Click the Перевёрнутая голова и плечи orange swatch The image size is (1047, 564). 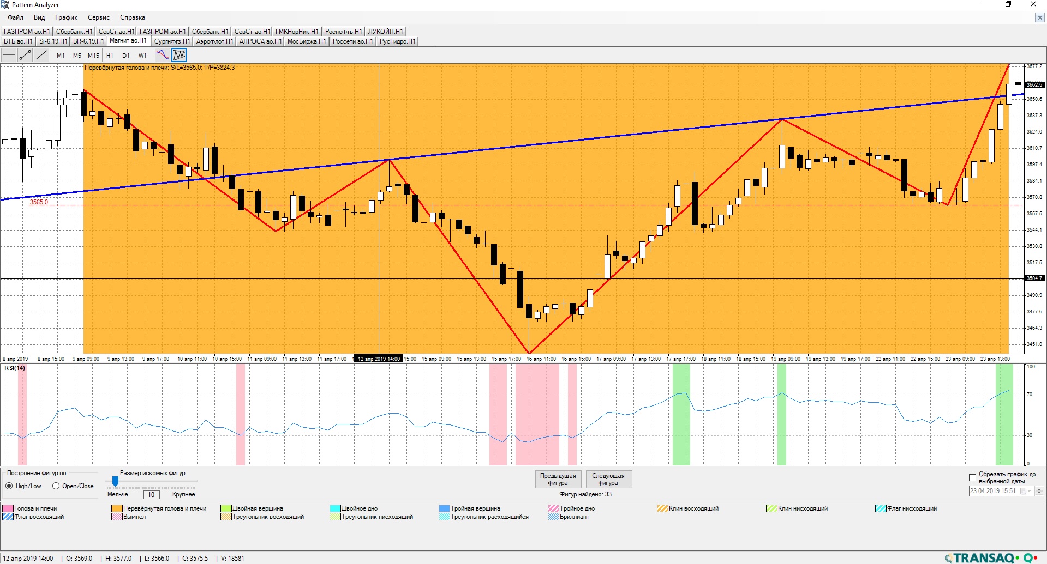click(117, 508)
